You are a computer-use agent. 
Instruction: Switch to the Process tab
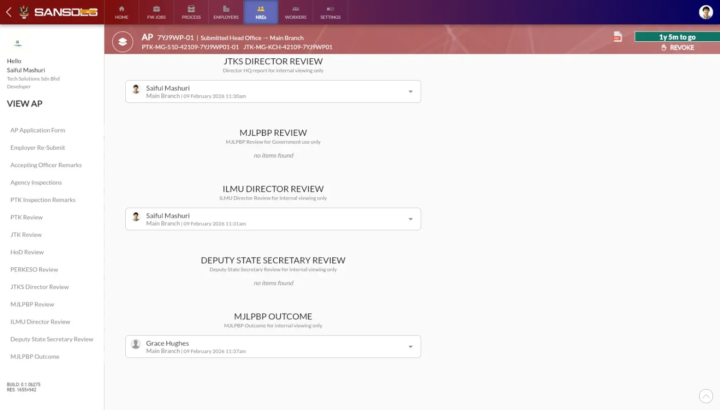point(191,12)
